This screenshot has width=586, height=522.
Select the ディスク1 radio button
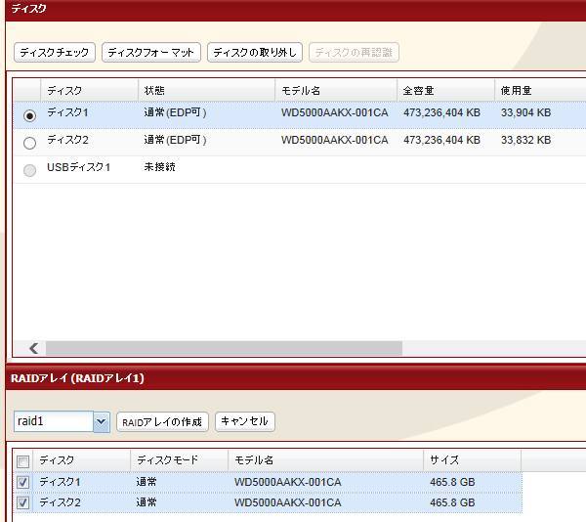(x=29, y=115)
